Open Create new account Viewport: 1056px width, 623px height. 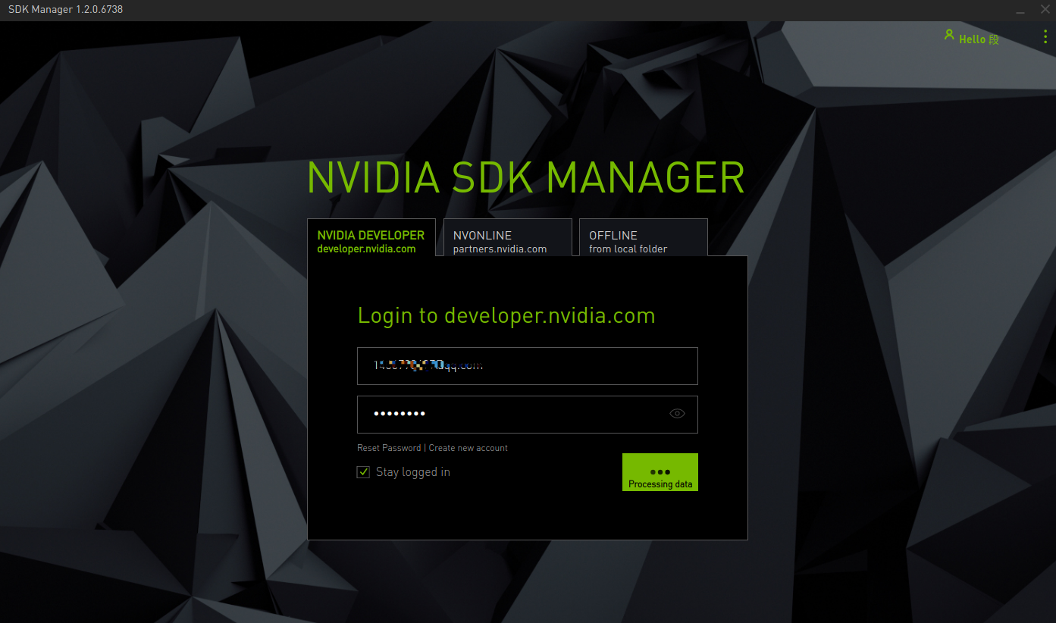(468, 447)
